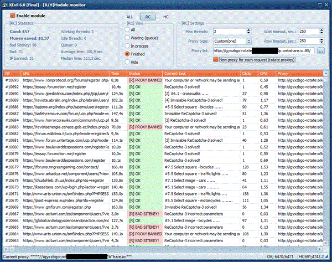The width and height of the screenshot is (332, 262).
Task: Select the Finished radio button
Action: click(127, 54)
